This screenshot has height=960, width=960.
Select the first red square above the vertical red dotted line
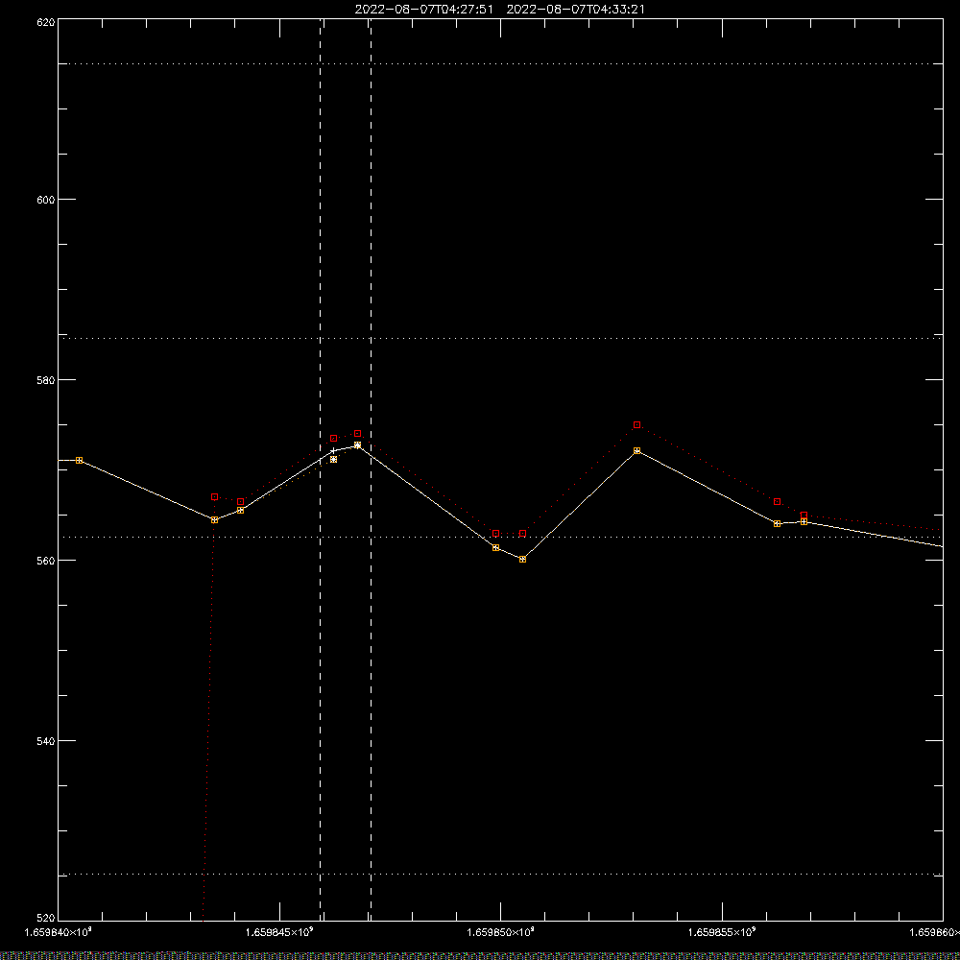click(214, 496)
